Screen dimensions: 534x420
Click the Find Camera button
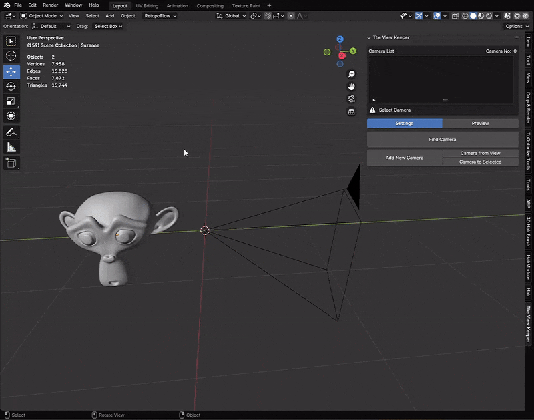(x=443, y=140)
